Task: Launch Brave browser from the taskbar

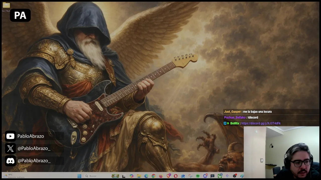Action: [x=169, y=176]
